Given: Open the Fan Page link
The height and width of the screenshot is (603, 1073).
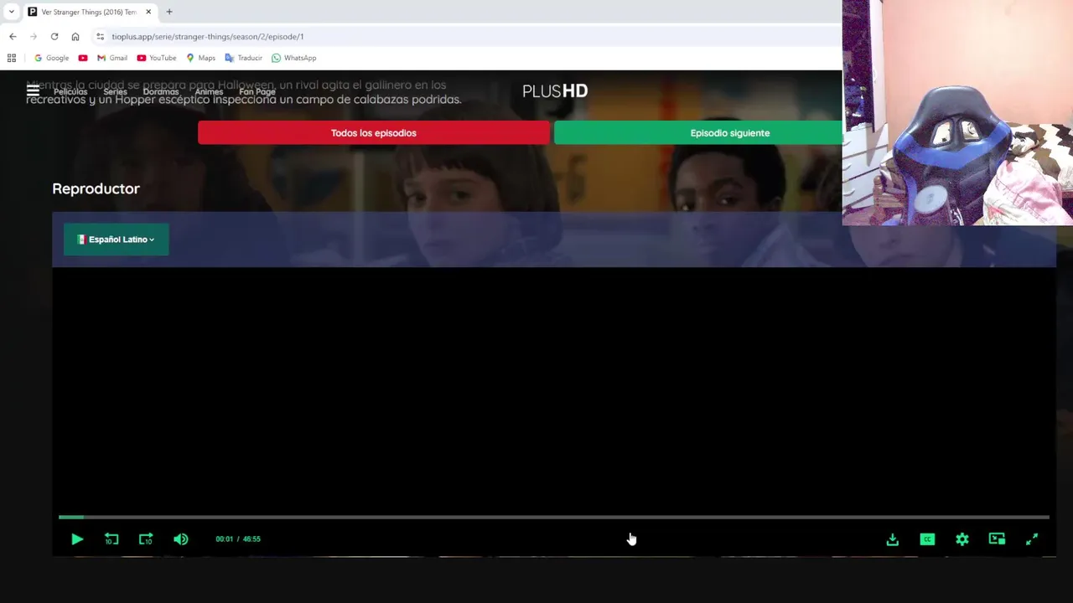Looking at the screenshot, I should (x=257, y=92).
